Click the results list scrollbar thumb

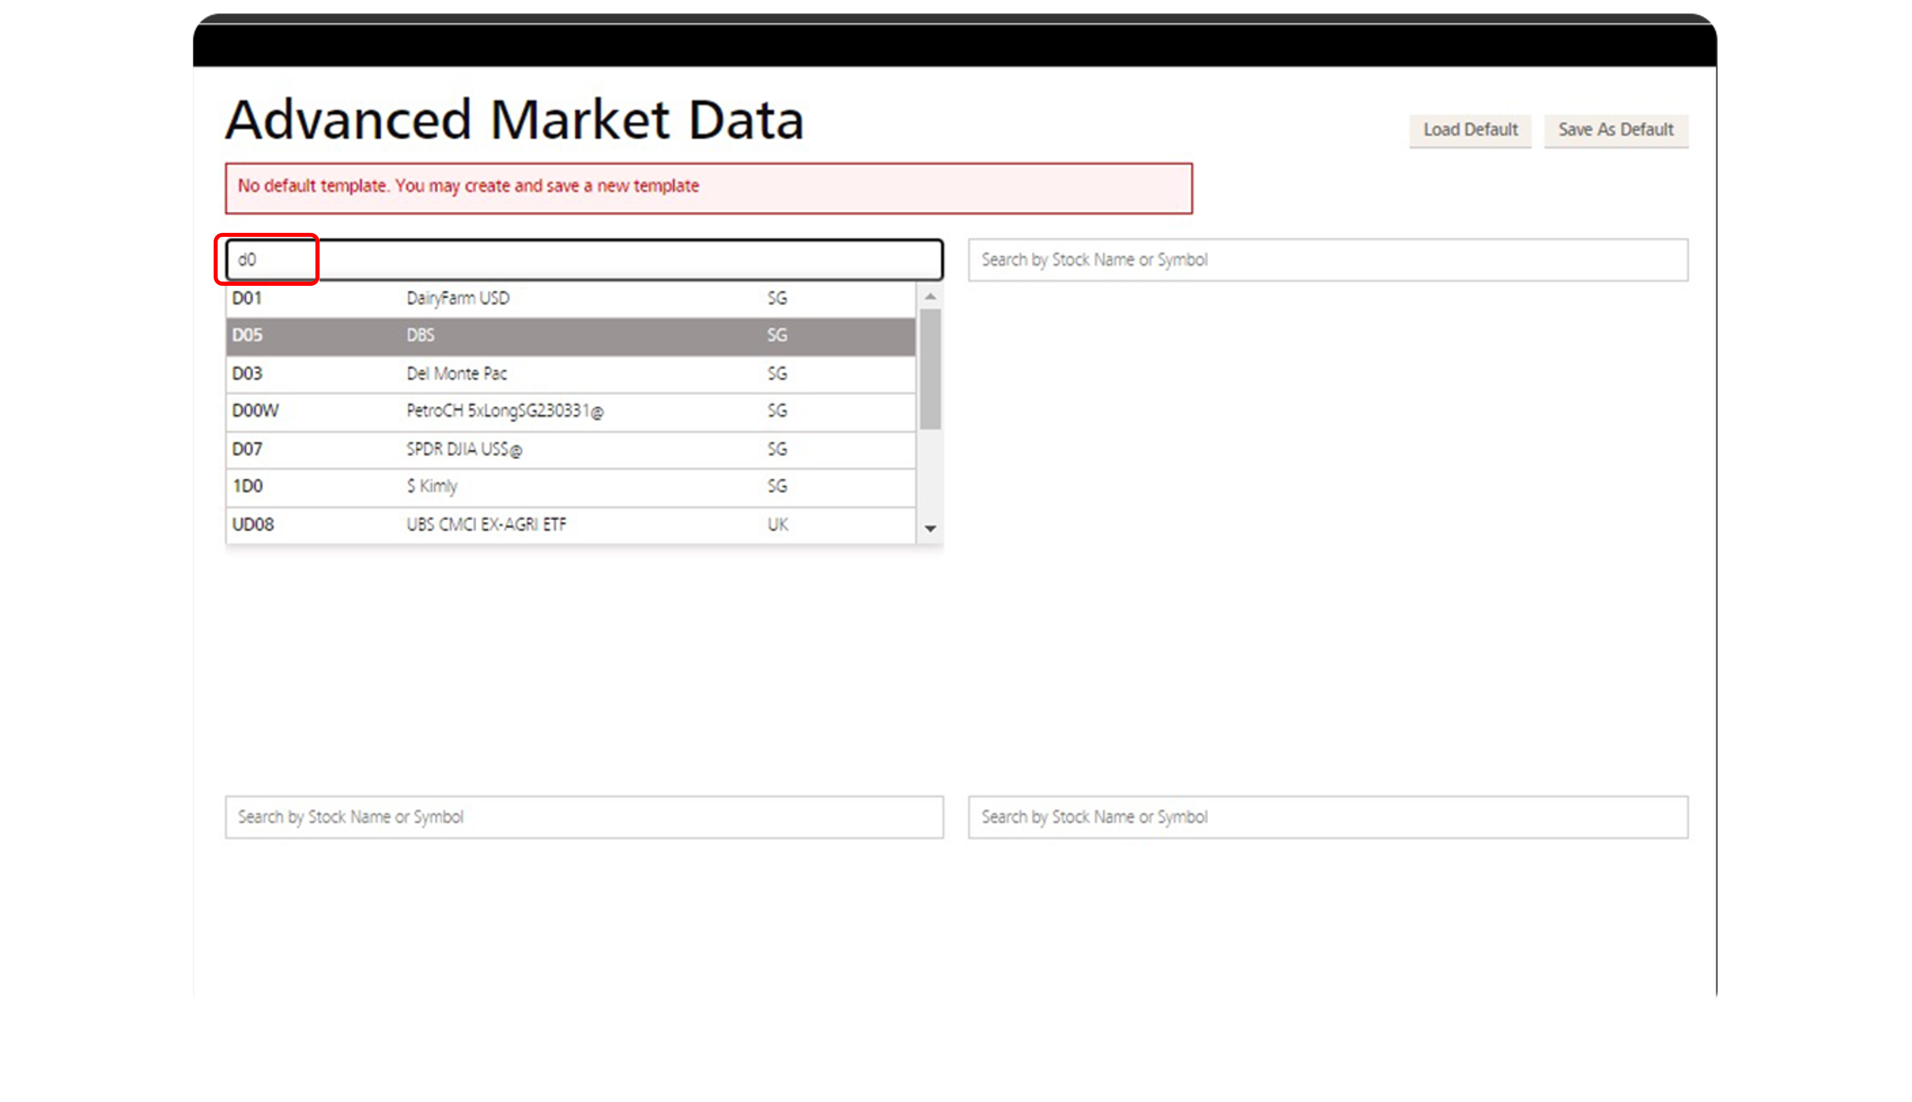pyautogui.click(x=930, y=370)
